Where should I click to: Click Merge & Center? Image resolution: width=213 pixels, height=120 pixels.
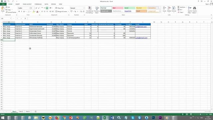[x=61, y=12]
